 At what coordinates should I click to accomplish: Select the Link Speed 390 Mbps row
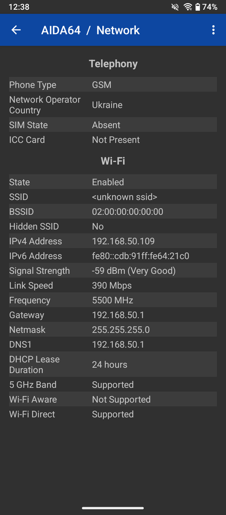click(x=113, y=285)
